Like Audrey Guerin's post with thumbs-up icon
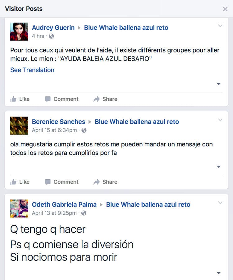The image size is (233, 280). coord(20,99)
